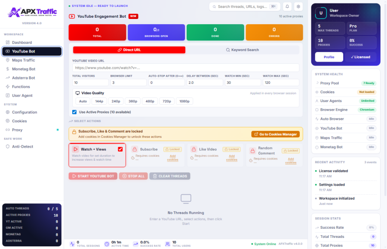This screenshot has width=387, height=249.
Task: Open Configuration in sidebar menu
Action: (x=32, y=112)
